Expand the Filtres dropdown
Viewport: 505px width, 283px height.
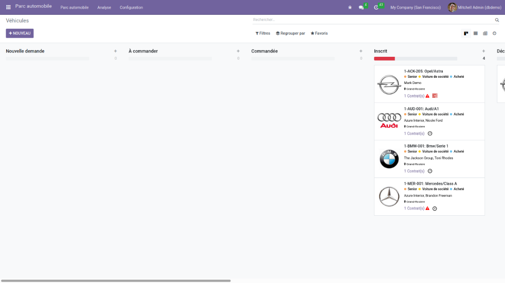coord(263,33)
